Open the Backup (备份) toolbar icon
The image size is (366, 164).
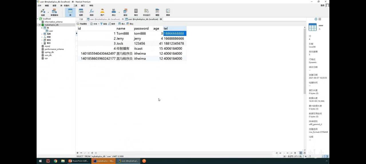[x=136, y=12]
